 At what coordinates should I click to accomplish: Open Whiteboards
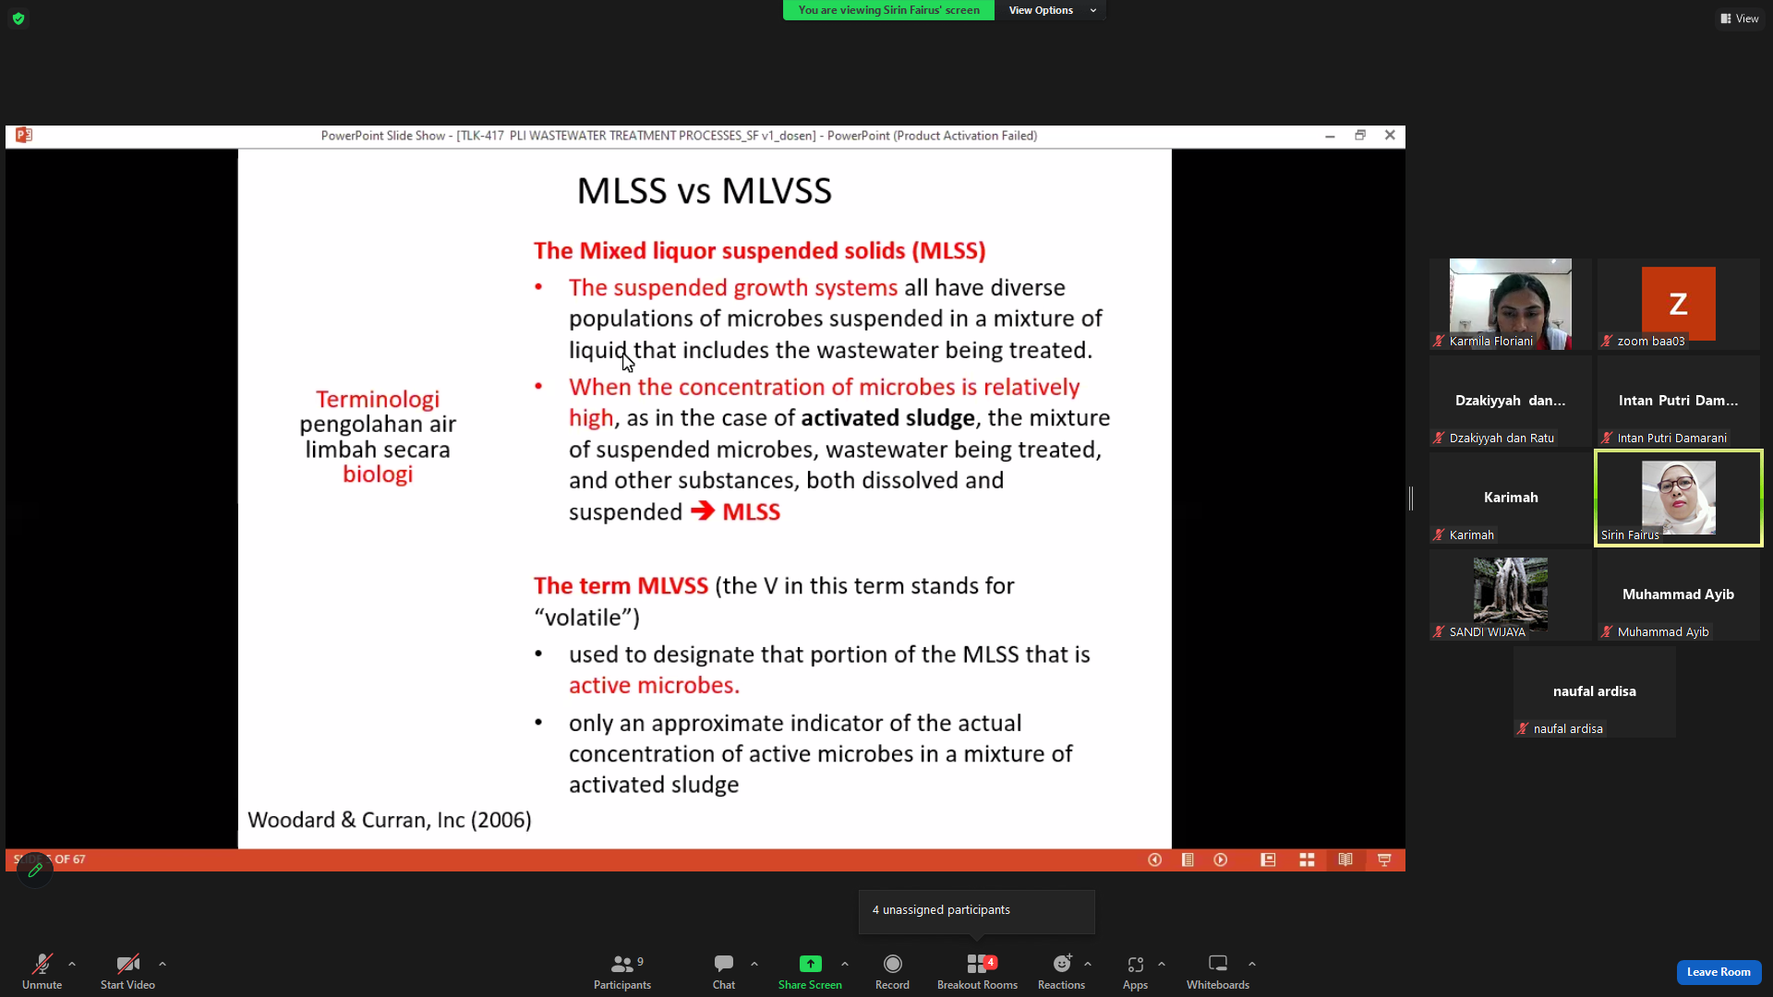coord(1218,971)
